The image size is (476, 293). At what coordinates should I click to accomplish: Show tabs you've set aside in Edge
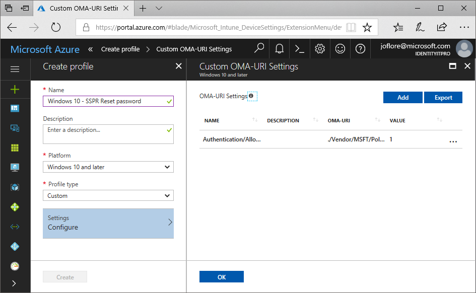point(9,8)
